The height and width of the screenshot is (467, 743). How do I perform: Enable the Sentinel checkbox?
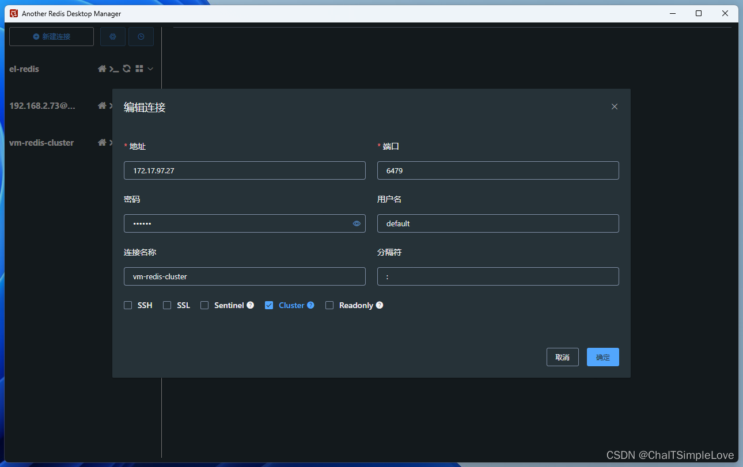[204, 305]
